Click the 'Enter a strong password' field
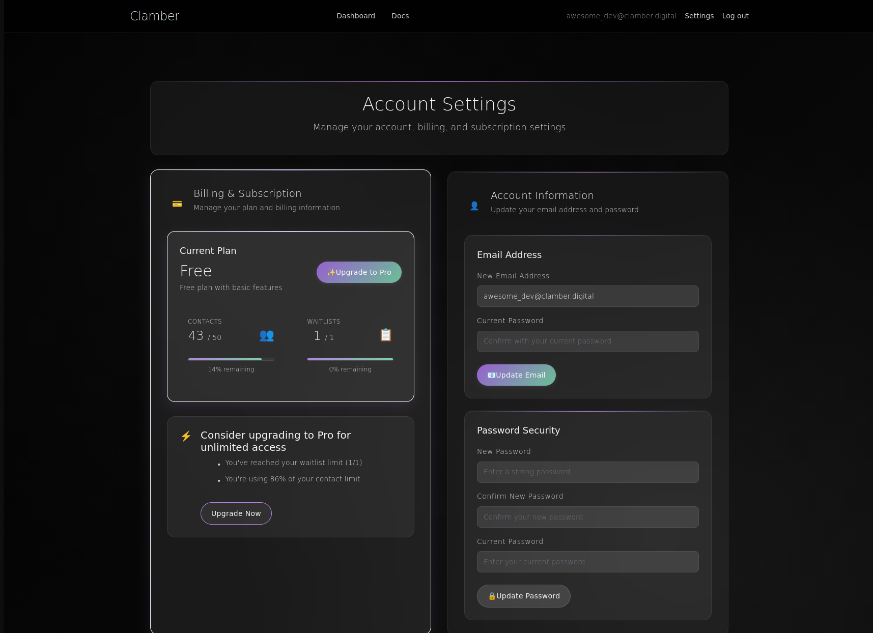 [x=587, y=472]
